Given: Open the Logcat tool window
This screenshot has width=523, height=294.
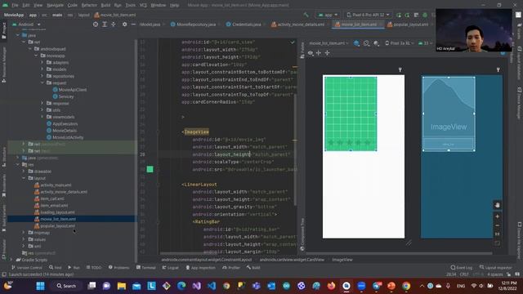Looking at the screenshot, I should [x=170, y=268].
